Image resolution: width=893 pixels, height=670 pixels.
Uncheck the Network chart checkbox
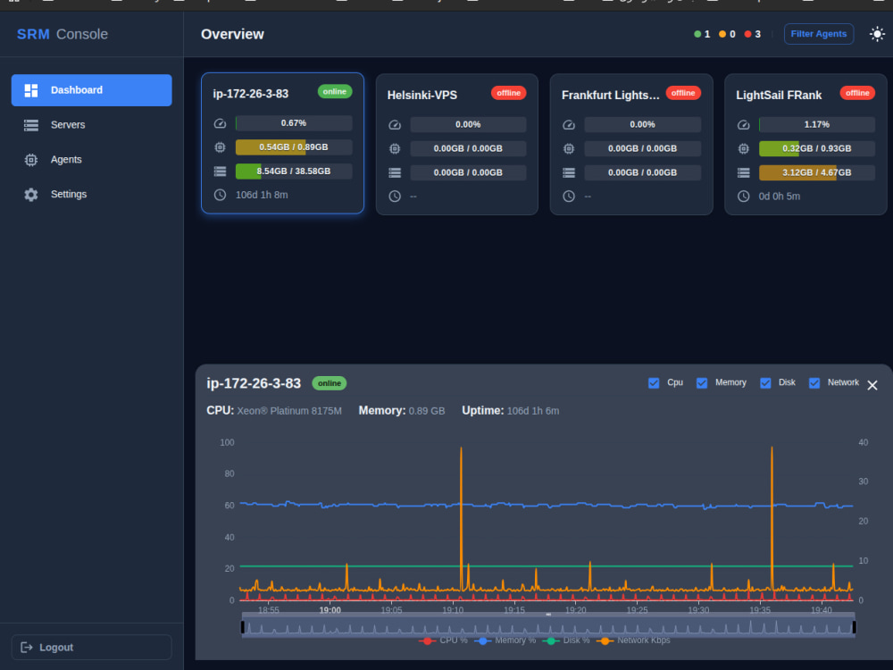click(x=814, y=383)
